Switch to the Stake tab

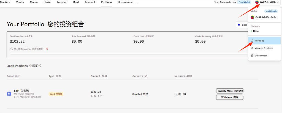click(x=47, y=2)
